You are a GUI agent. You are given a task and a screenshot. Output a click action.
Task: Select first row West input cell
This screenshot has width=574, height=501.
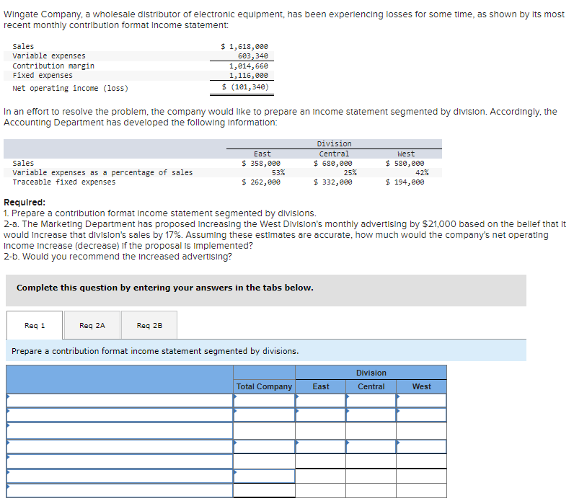coord(421,401)
